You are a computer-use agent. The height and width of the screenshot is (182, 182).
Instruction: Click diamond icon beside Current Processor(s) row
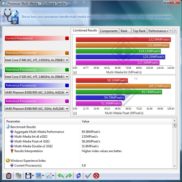pyautogui.click(x=12, y=166)
